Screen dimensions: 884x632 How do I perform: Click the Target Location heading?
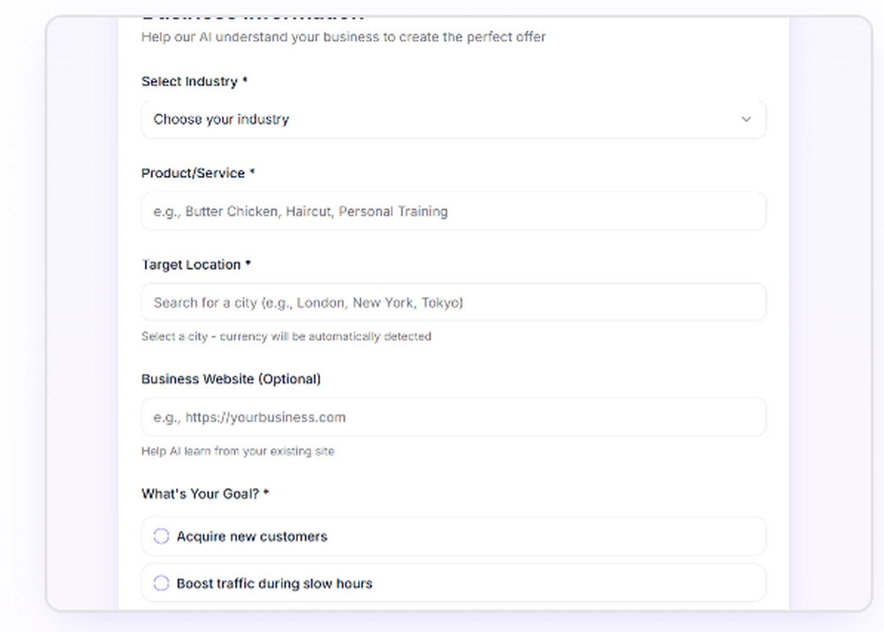[x=194, y=264]
